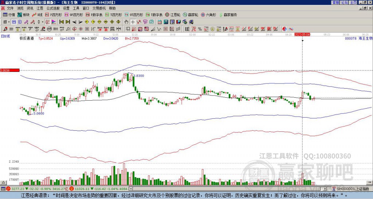Select the red fan lines tool
373x199 pixels.
coord(134,29)
